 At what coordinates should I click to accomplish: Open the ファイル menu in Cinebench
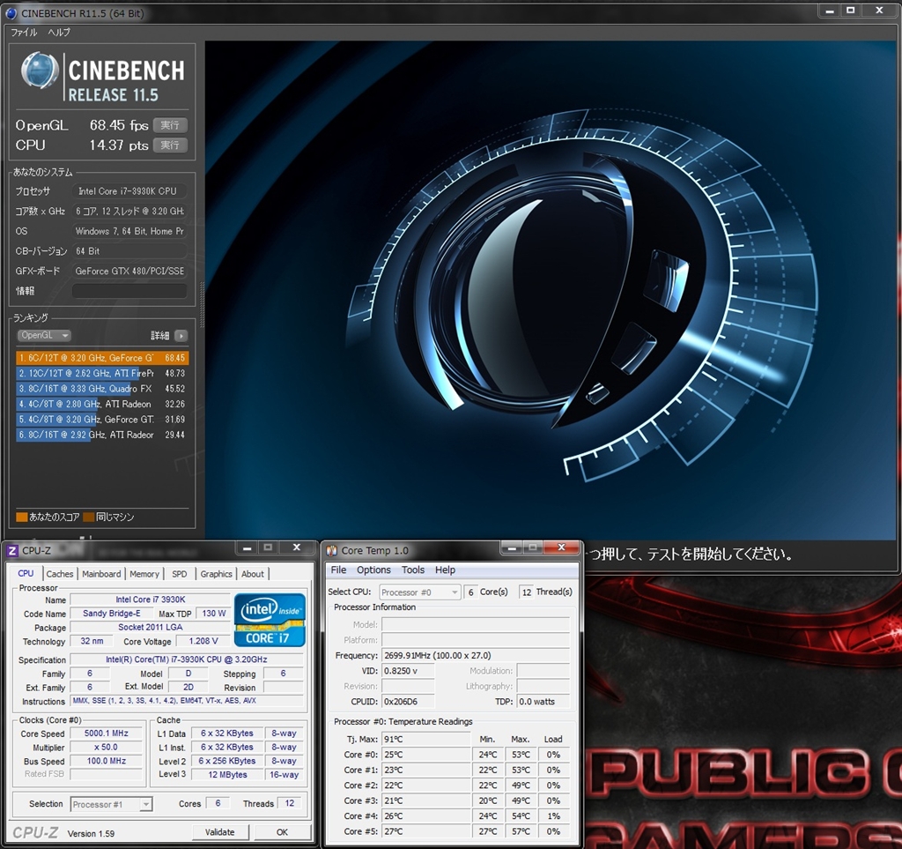coord(24,33)
